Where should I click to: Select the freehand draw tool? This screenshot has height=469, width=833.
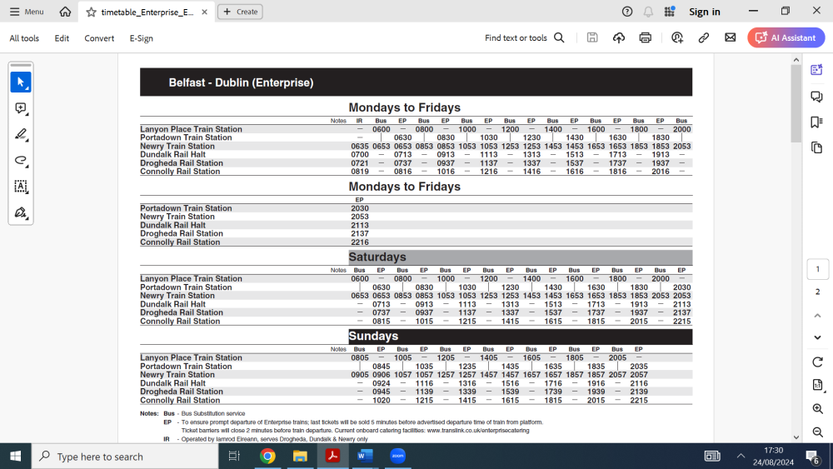point(21,161)
